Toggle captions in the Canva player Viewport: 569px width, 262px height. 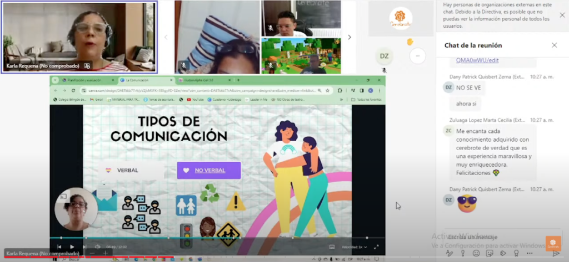pyautogui.click(x=332, y=247)
